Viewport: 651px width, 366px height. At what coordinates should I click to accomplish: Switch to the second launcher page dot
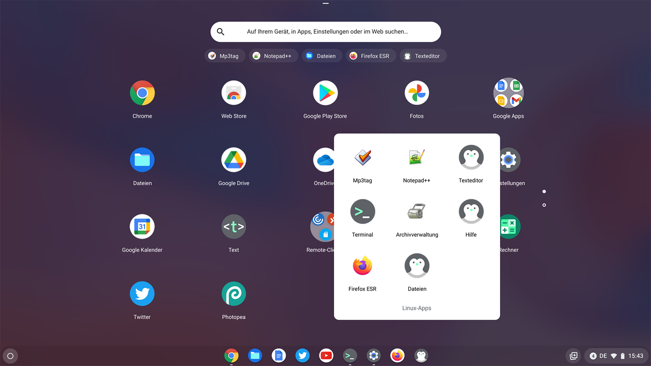(544, 205)
